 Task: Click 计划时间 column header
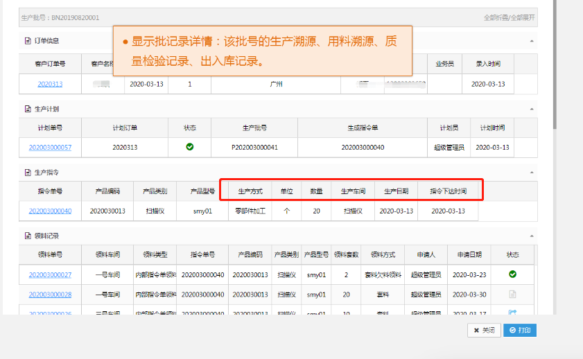pyautogui.click(x=492, y=128)
